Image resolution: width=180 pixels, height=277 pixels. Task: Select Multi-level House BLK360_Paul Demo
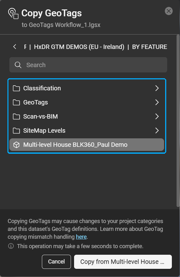point(86,145)
